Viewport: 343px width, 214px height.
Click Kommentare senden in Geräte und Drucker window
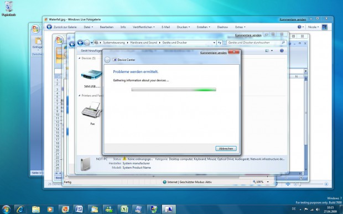(x=248, y=35)
